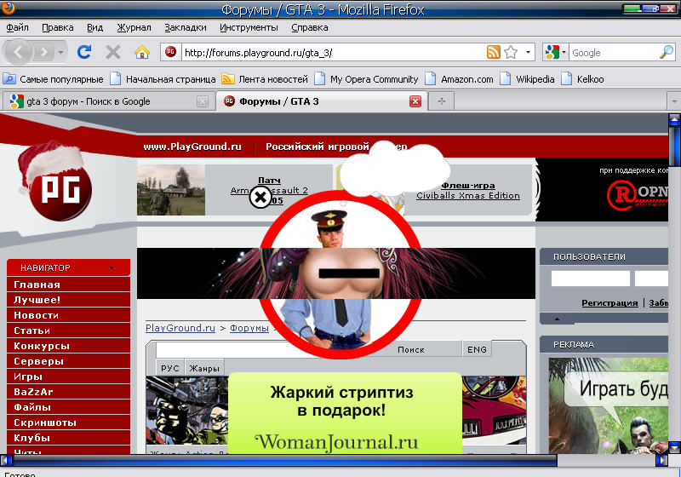This screenshot has width=681, height=477.
Task: Open Самые популярные bookmark folder
Action: point(54,79)
